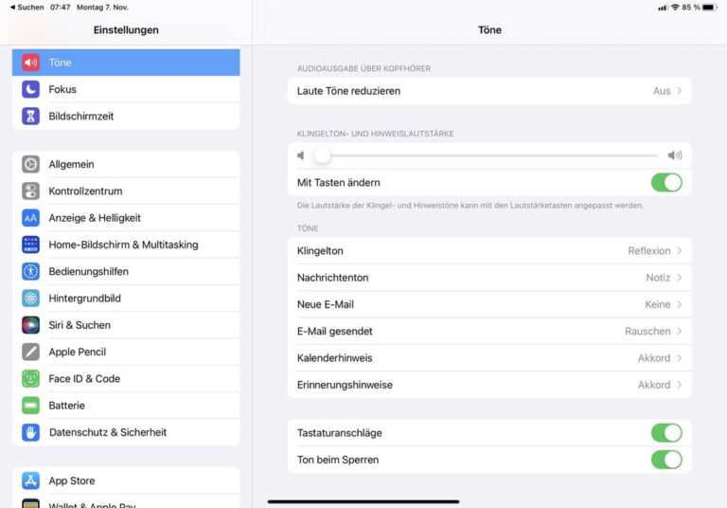727x508 pixels.
Task: Turn off Tastaturanschläge toggle
Action: (x=665, y=433)
